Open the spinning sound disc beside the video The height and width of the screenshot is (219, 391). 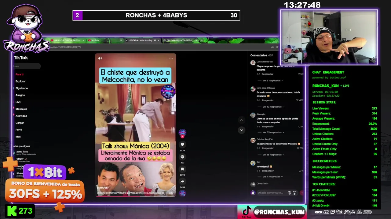pos(182,193)
